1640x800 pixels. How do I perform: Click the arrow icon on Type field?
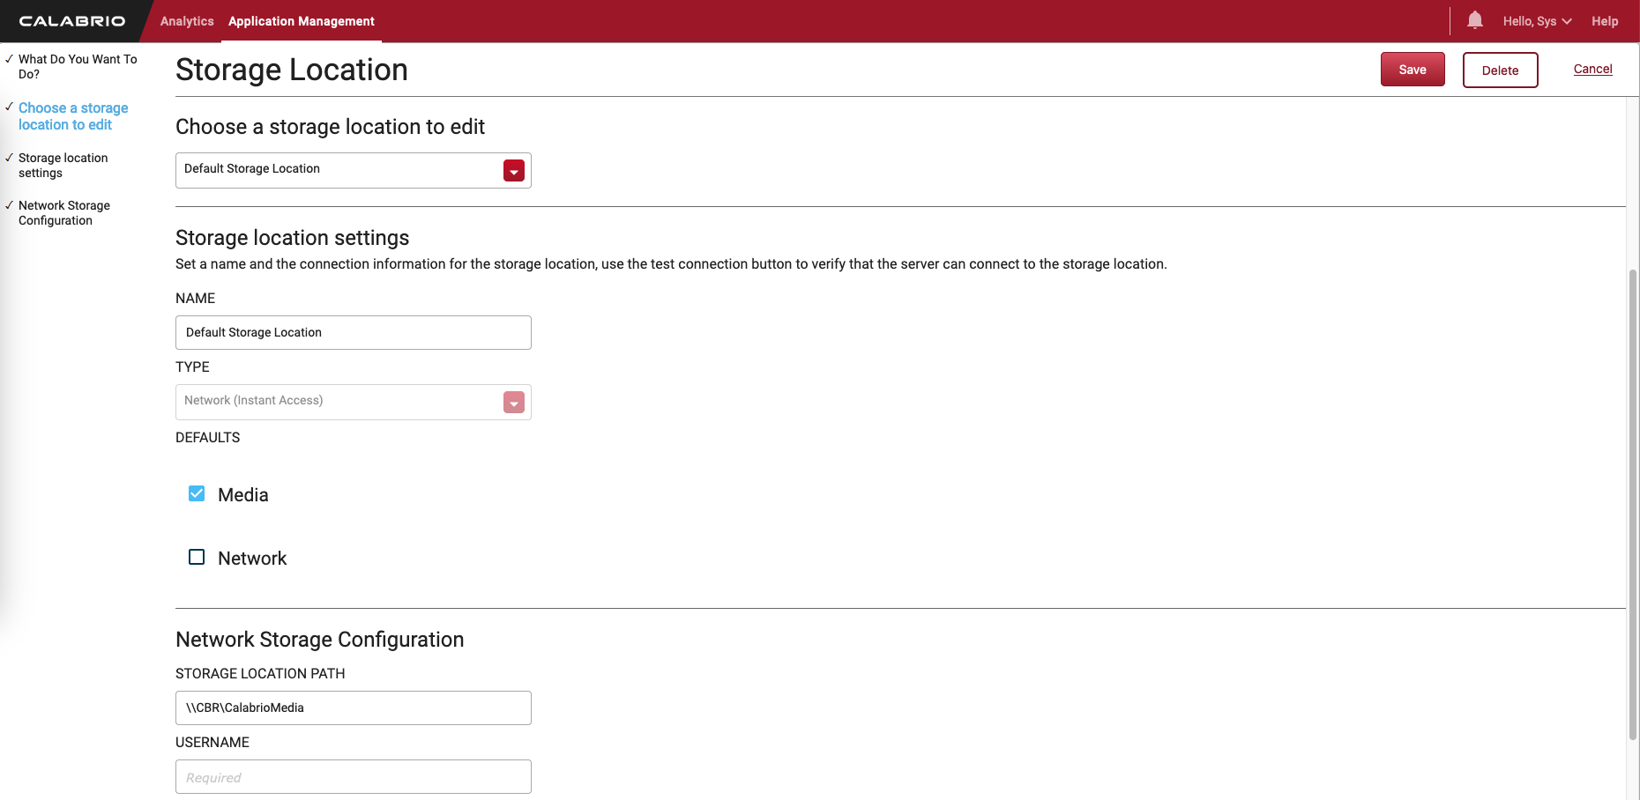(x=514, y=403)
